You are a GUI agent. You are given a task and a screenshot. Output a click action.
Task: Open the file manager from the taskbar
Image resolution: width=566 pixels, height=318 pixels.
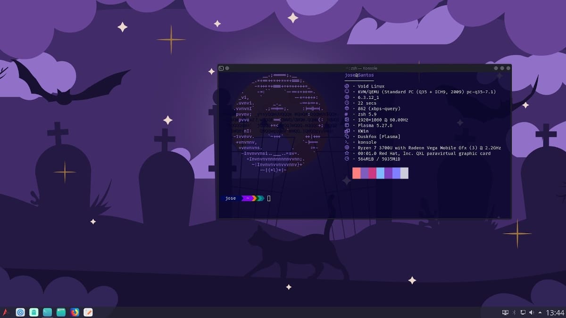click(61, 312)
